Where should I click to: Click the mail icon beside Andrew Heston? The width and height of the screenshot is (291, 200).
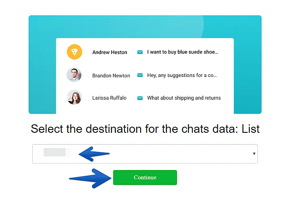pos(140,52)
